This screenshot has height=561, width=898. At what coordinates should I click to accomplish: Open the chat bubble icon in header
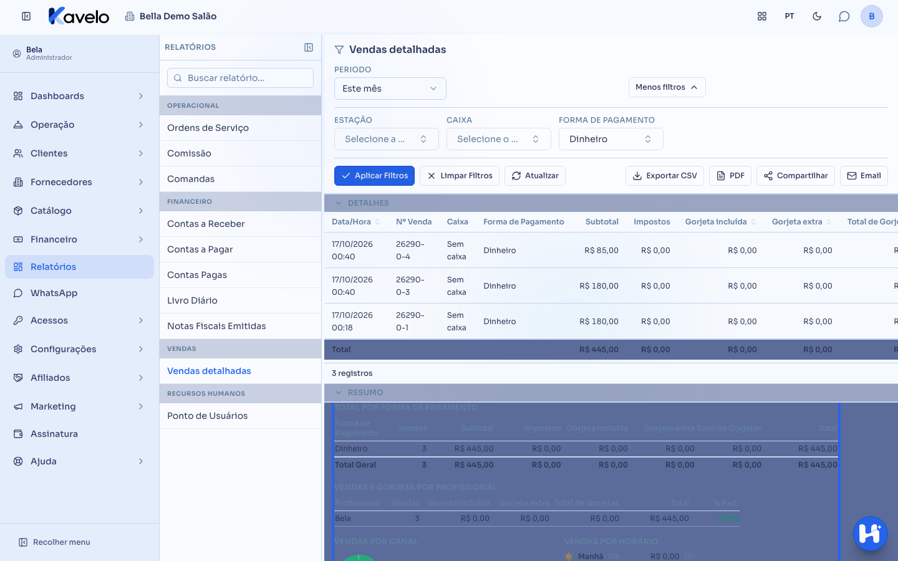(844, 16)
